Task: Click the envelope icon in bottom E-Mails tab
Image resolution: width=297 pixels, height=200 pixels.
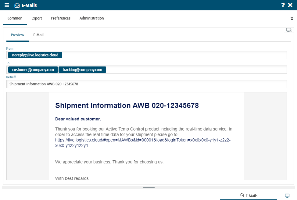Action: click(x=242, y=195)
